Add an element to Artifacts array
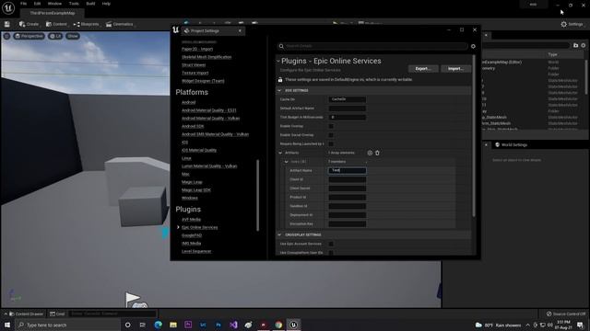 tap(370, 153)
